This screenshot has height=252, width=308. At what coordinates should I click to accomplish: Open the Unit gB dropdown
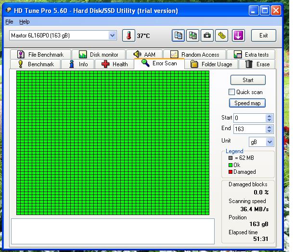click(269, 142)
